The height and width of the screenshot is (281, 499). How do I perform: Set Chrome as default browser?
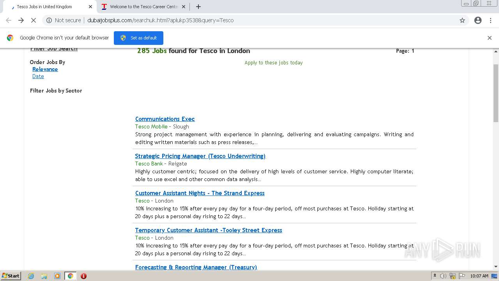pos(138,38)
